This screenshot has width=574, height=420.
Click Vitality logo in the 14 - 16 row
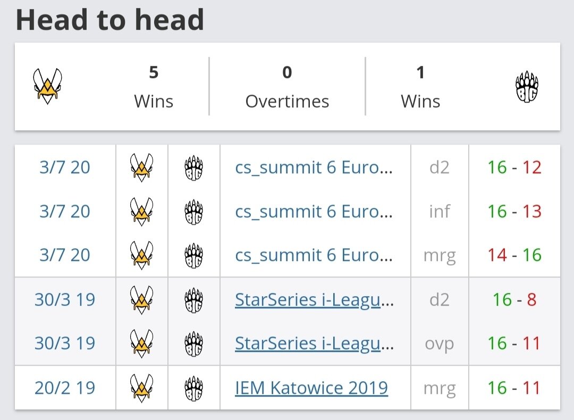tap(142, 255)
